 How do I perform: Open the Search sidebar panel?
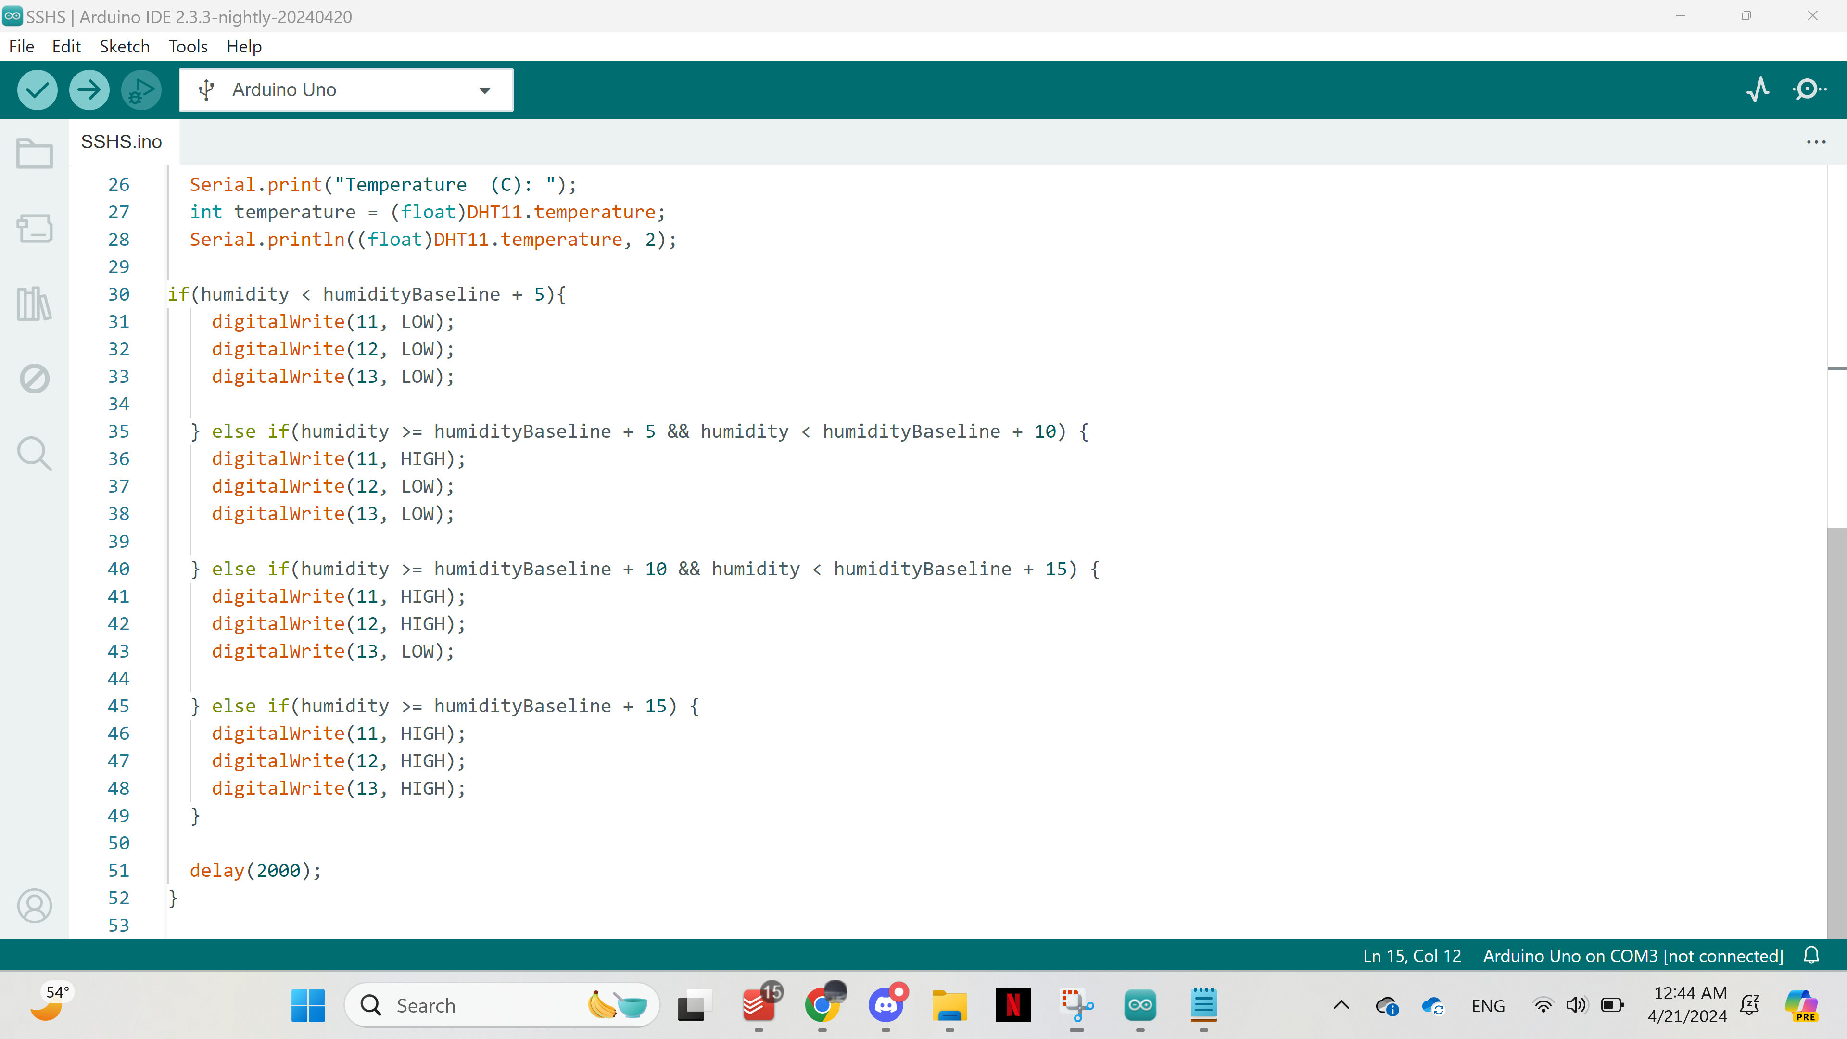tap(35, 454)
